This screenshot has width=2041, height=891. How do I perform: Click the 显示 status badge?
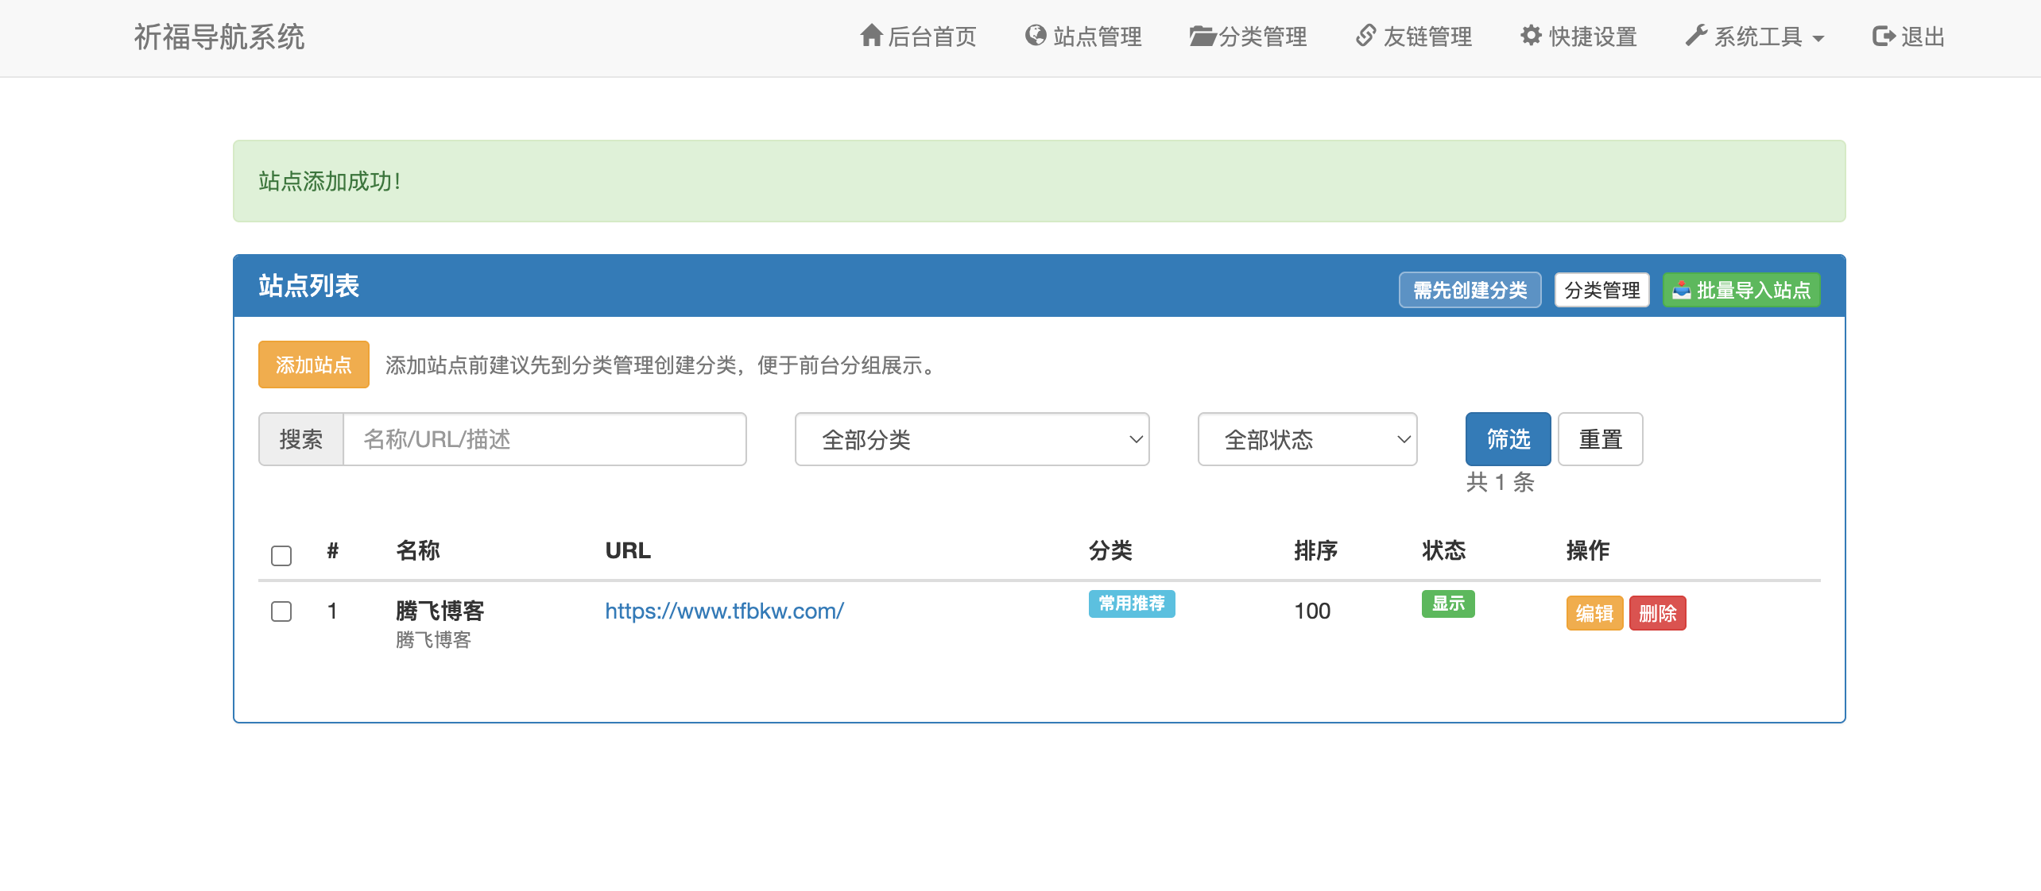(1448, 604)
